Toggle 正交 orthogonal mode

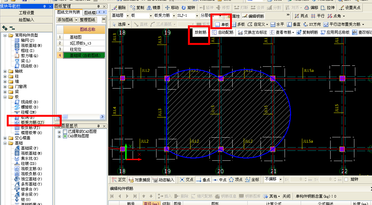119,180
